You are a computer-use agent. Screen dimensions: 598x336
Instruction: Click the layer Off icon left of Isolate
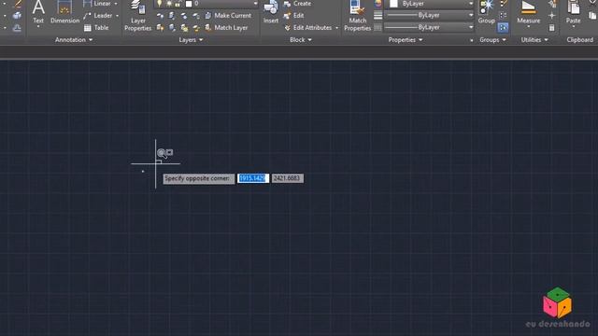[160, 16]
